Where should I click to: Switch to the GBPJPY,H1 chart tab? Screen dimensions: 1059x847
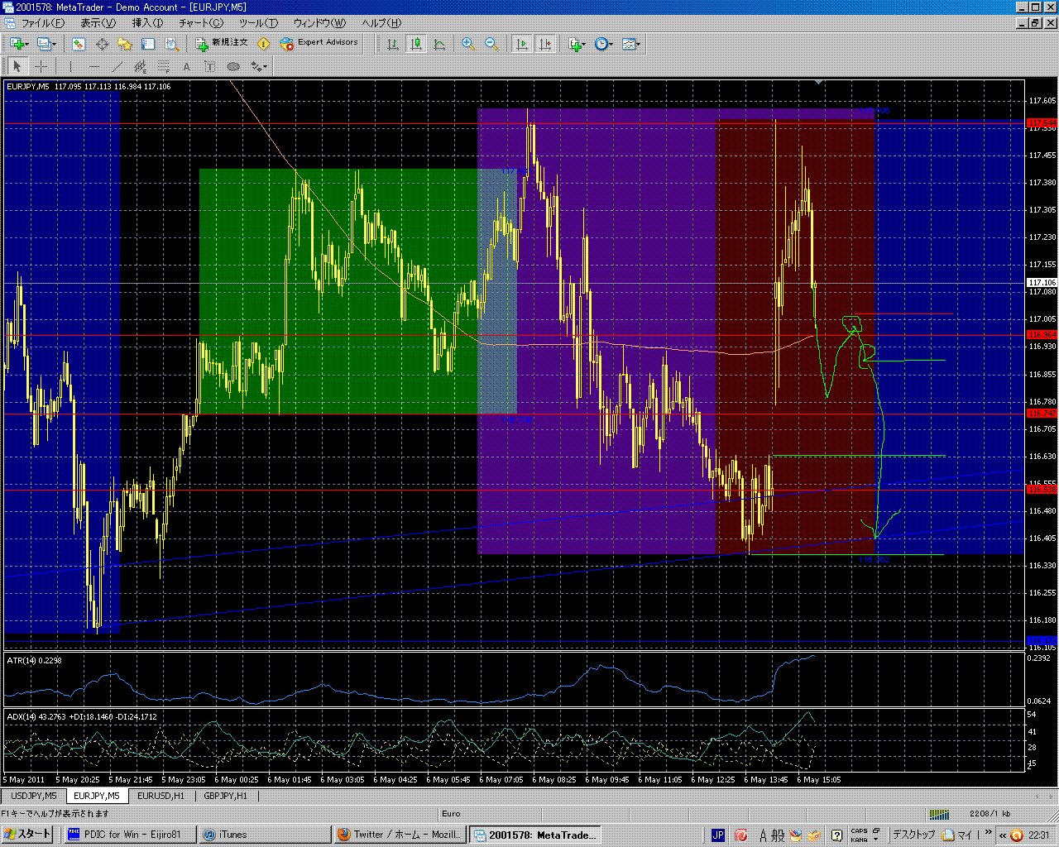pyautogui.click(x=226, y=796)
